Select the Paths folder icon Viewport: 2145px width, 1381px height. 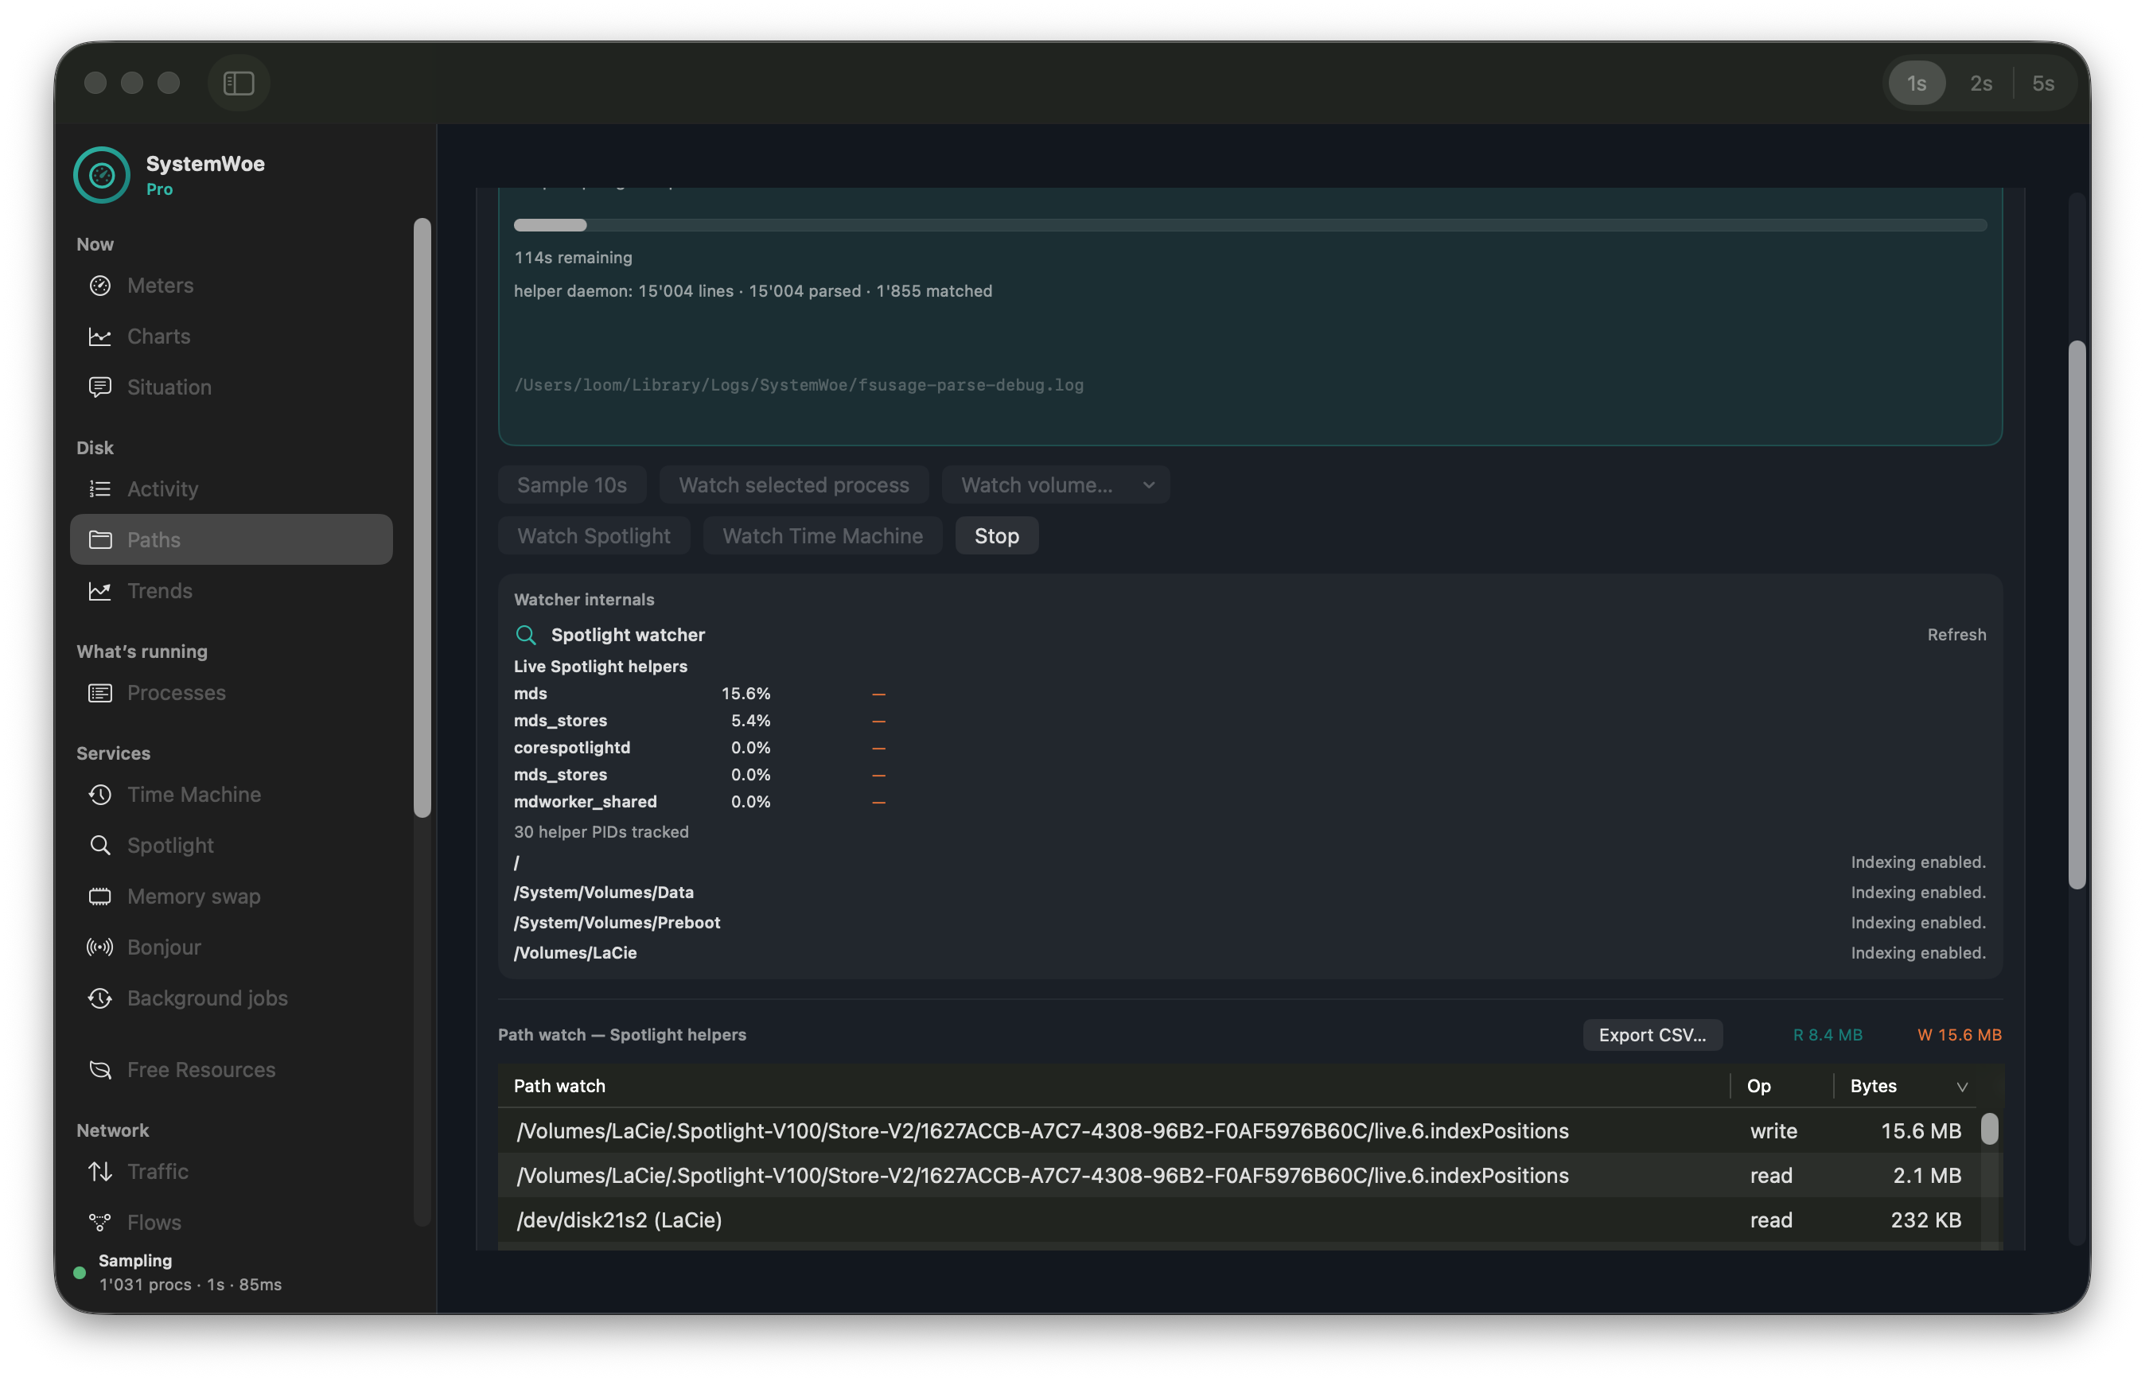(x=100, y=540)
